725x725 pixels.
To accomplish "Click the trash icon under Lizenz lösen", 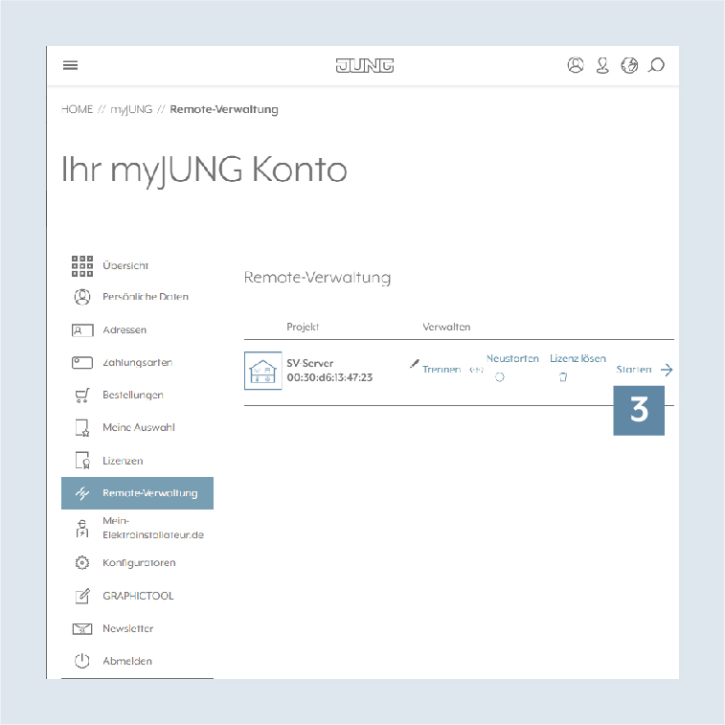I will [x=563, y=377].
